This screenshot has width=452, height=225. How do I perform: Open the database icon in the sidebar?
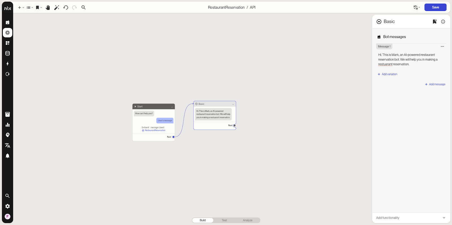pyautogui.click(x=8, y=54)
